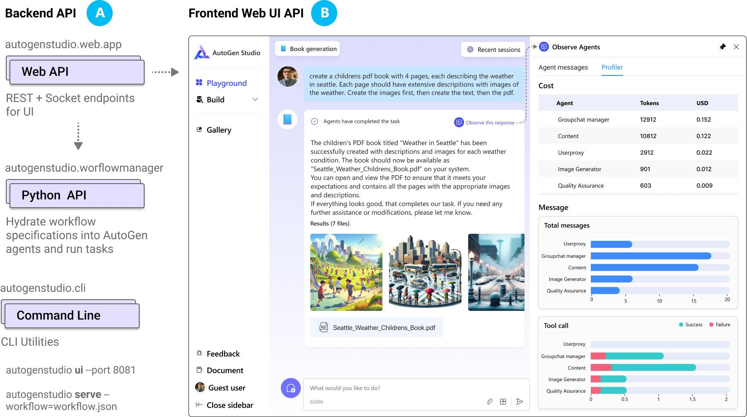747x417 pixels.
Task: Select the Groupchat manager row in Cost table
Action: tap(638, 119)
